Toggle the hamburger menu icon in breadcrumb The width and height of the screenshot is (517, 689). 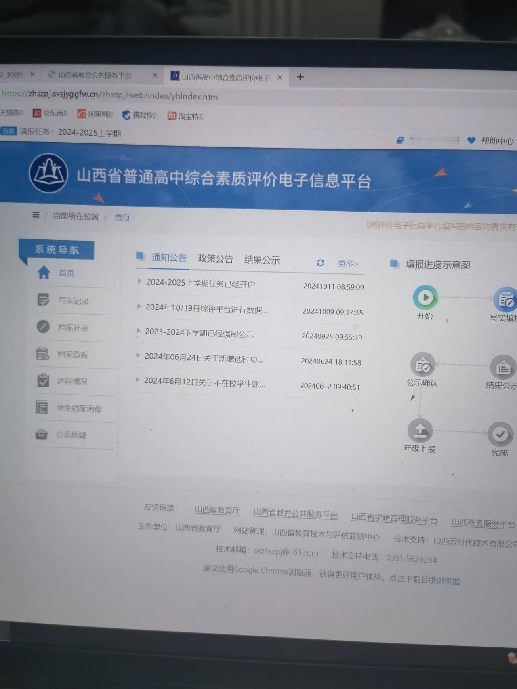pos(36,215)
